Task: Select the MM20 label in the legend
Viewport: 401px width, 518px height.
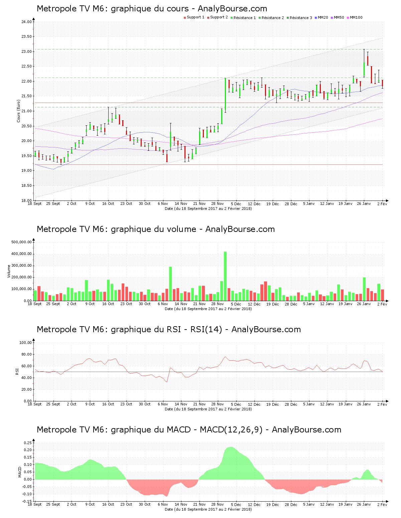Action: pyautogui.click(x=323, y=17)
